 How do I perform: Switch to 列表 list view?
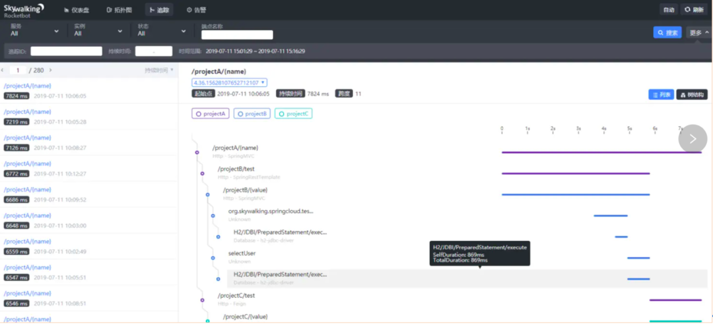click(x=660, y=95)
